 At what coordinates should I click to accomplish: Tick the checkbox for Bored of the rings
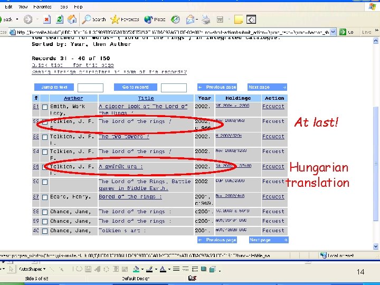(45, 197)
